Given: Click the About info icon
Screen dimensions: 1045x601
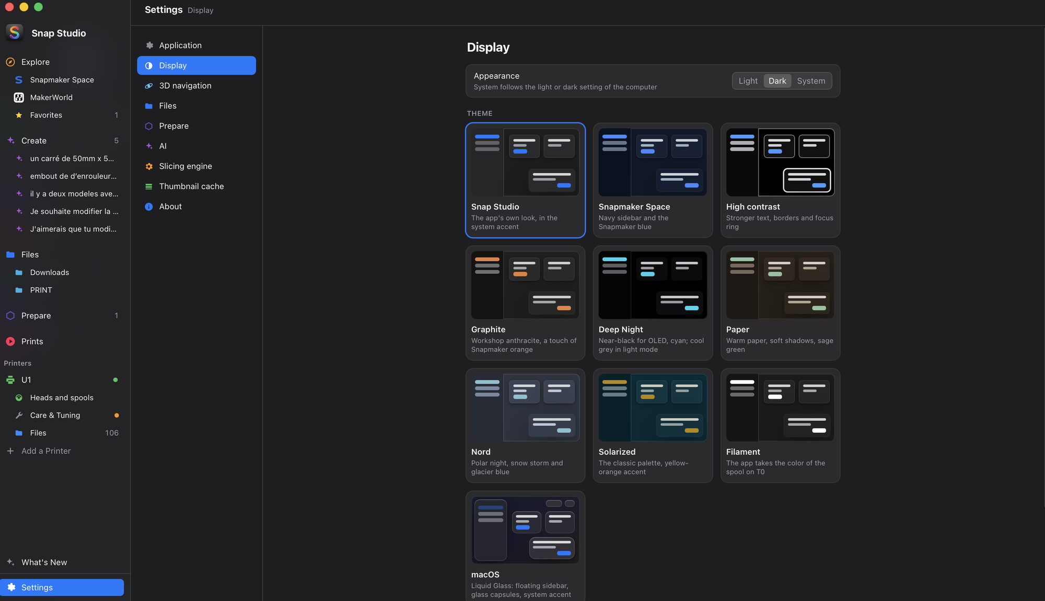Looking at the screenshot, I should tap(149, 206).
